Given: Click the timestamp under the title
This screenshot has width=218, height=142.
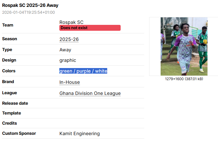Looking at the screenshot, I should click(29, 12).
